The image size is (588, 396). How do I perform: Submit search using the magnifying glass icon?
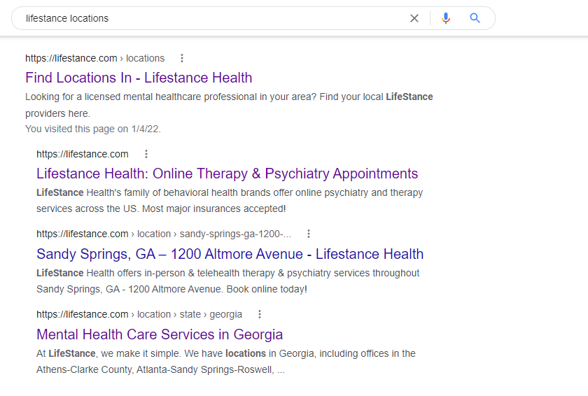tap(475, 18)
